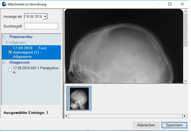Select the skull X-ray thumbnail
191x132 pixels.
(79, 99)
